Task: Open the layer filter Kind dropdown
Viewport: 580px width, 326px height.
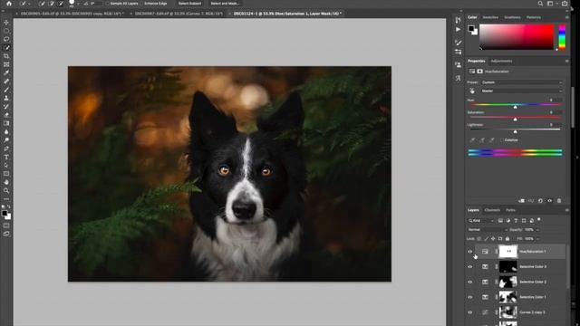Action: click(x=481, y=221)
